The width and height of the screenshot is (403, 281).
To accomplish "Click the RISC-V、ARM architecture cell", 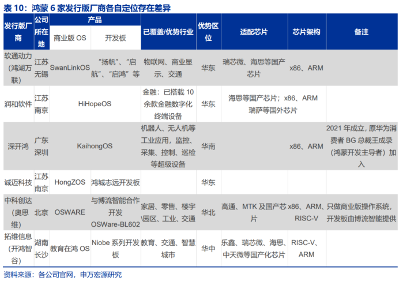I will (307, 249).
